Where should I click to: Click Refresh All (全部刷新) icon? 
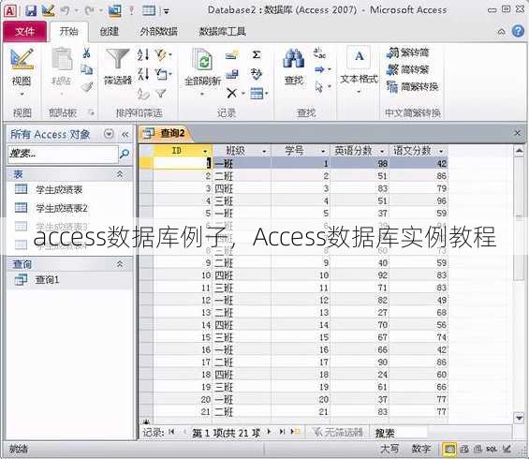202,71
